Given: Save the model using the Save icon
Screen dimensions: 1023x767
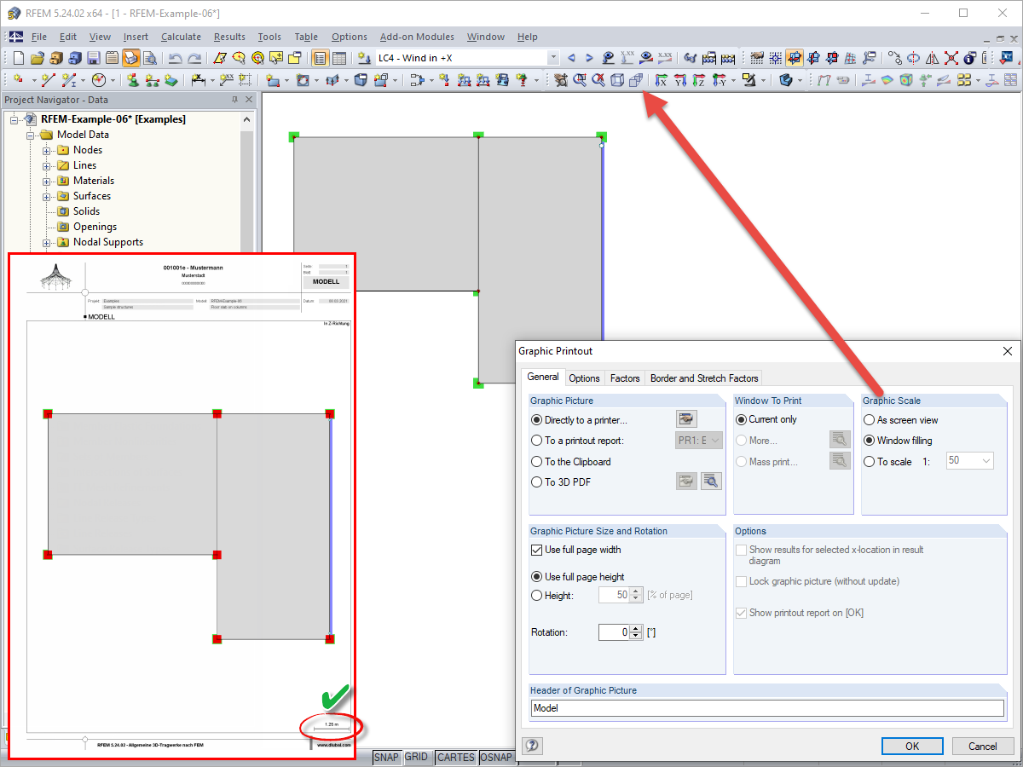Looking at the screenshot, I should 92,57.
